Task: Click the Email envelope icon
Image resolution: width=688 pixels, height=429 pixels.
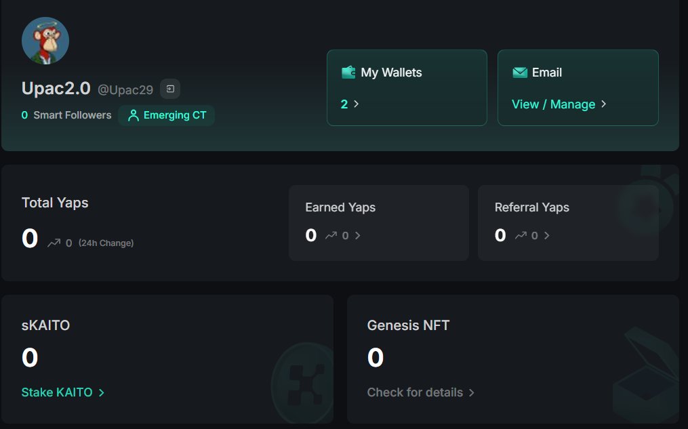Action: coord(520,73)
